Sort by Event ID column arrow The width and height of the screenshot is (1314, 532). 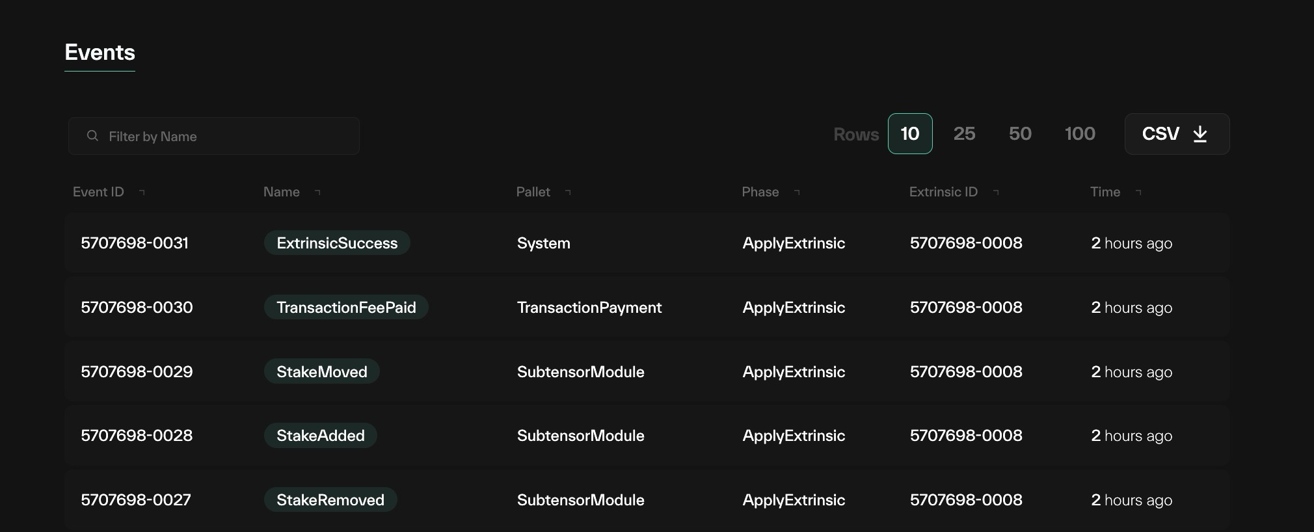(x=142, y=192)
